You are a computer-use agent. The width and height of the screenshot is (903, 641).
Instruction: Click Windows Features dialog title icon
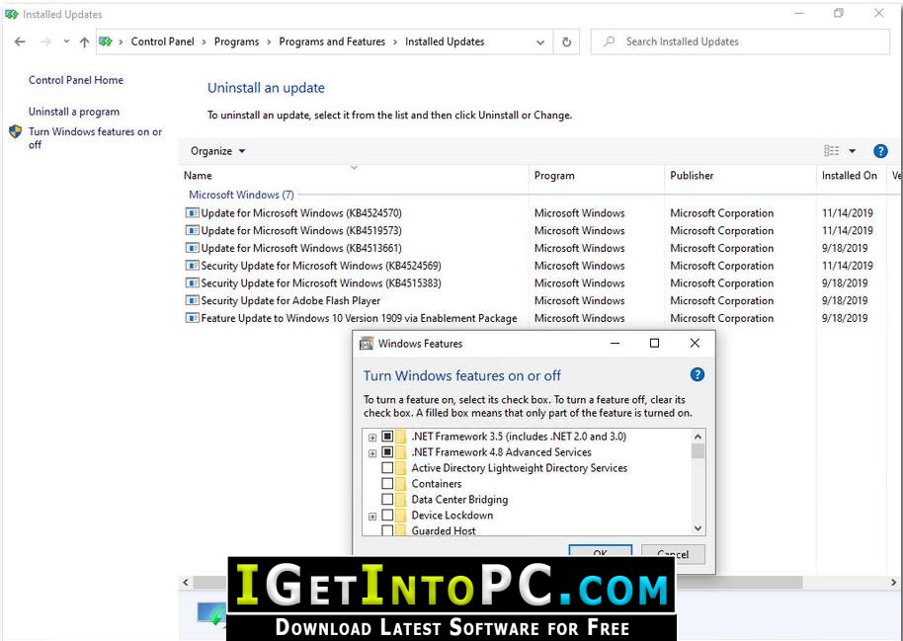(x=367, y=344)
